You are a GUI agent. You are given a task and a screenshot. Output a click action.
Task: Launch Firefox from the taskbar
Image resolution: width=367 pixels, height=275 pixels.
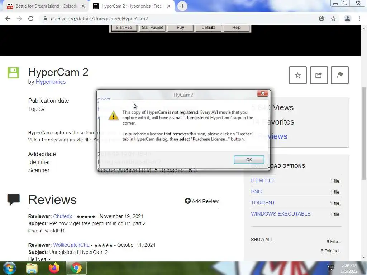click(x=54, y=268)
